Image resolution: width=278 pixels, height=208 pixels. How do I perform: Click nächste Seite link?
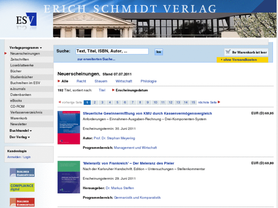click(x=207, y=102)
